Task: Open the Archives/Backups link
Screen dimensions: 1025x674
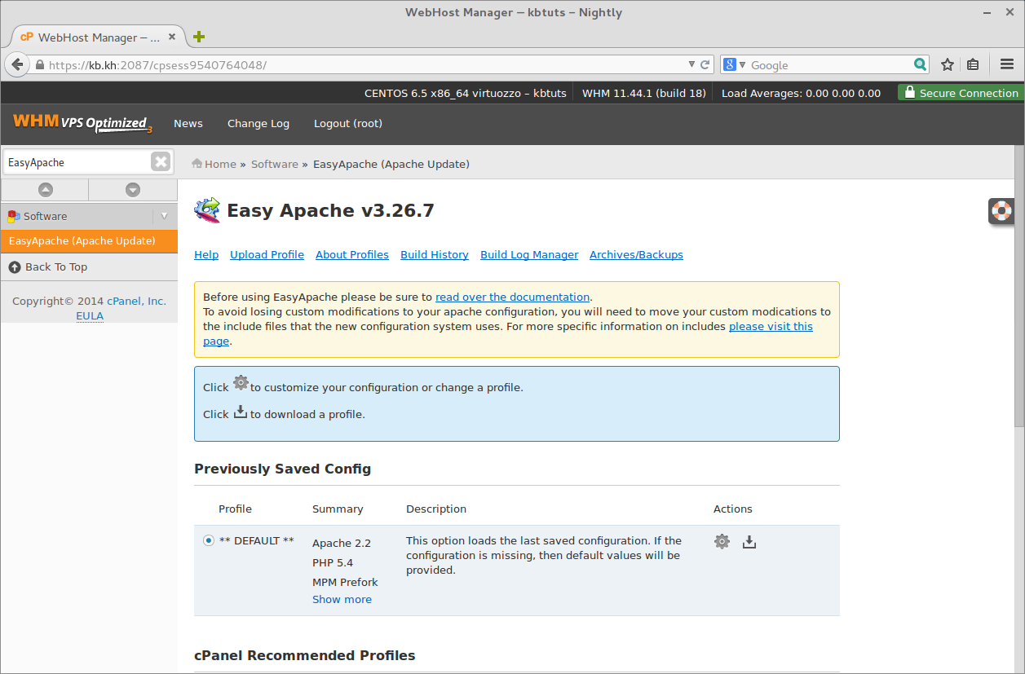Action: (x=636, y=254)
